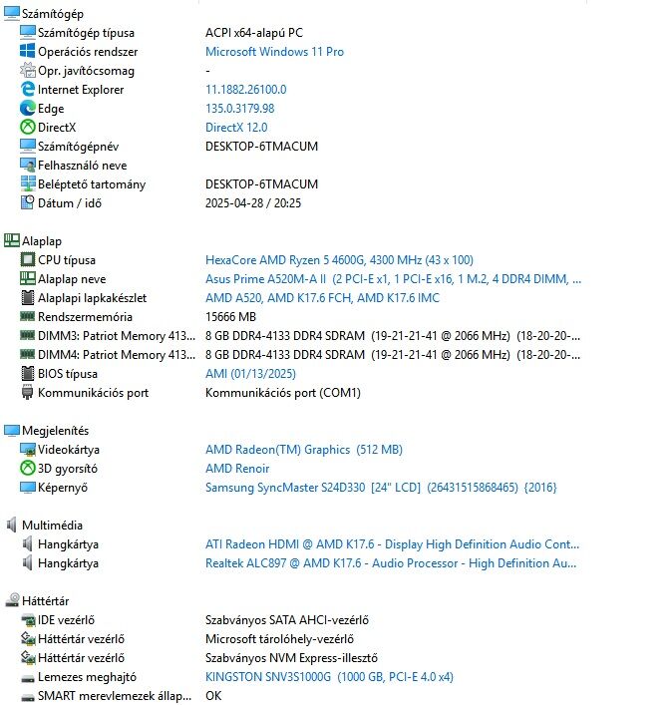This screenshot has height=705, width=667.
Task: Click the 3D gyorsító icon
Action: tap(27, 468)
